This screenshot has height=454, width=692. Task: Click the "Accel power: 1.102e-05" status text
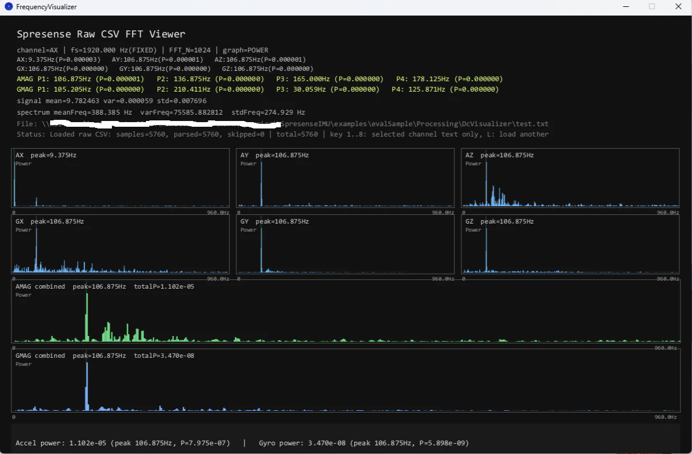point(123,443)
